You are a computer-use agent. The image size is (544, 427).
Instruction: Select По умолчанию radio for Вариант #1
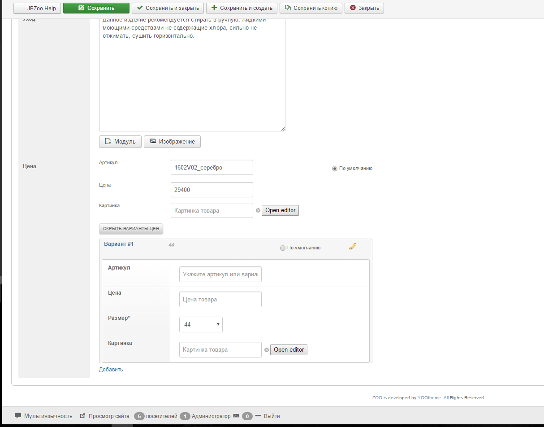[x=282, y=248]
